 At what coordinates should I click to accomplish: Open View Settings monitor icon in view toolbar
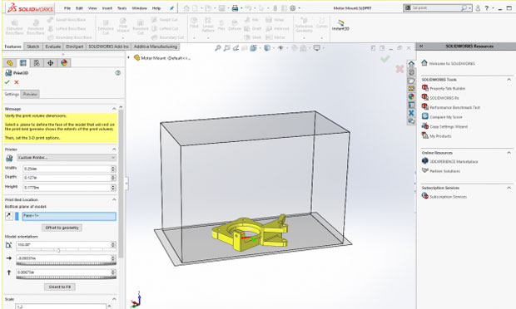click(x=317, y=48)
